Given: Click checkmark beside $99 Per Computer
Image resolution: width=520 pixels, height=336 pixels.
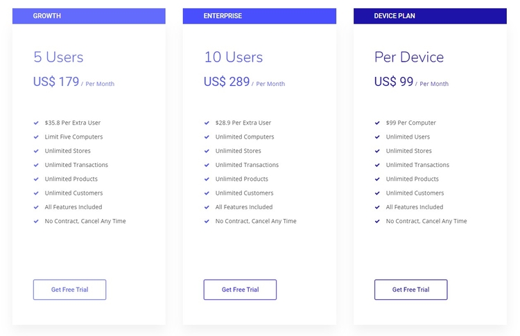Looking at the screenshot, I should [x=377, y=123].
